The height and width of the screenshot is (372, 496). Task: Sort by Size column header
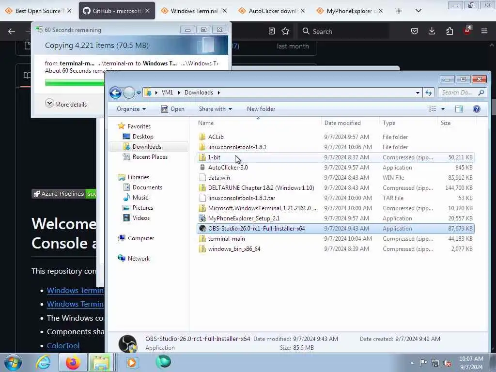pyautogui.click(x=446, y=123)
